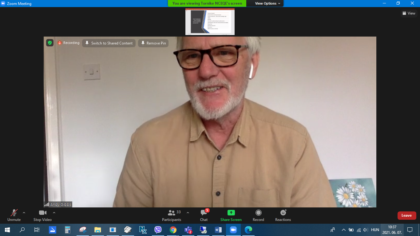The image size is (420, 236).
Task: Expand audio options arrow beside Unmute
Action: point(24,213)
